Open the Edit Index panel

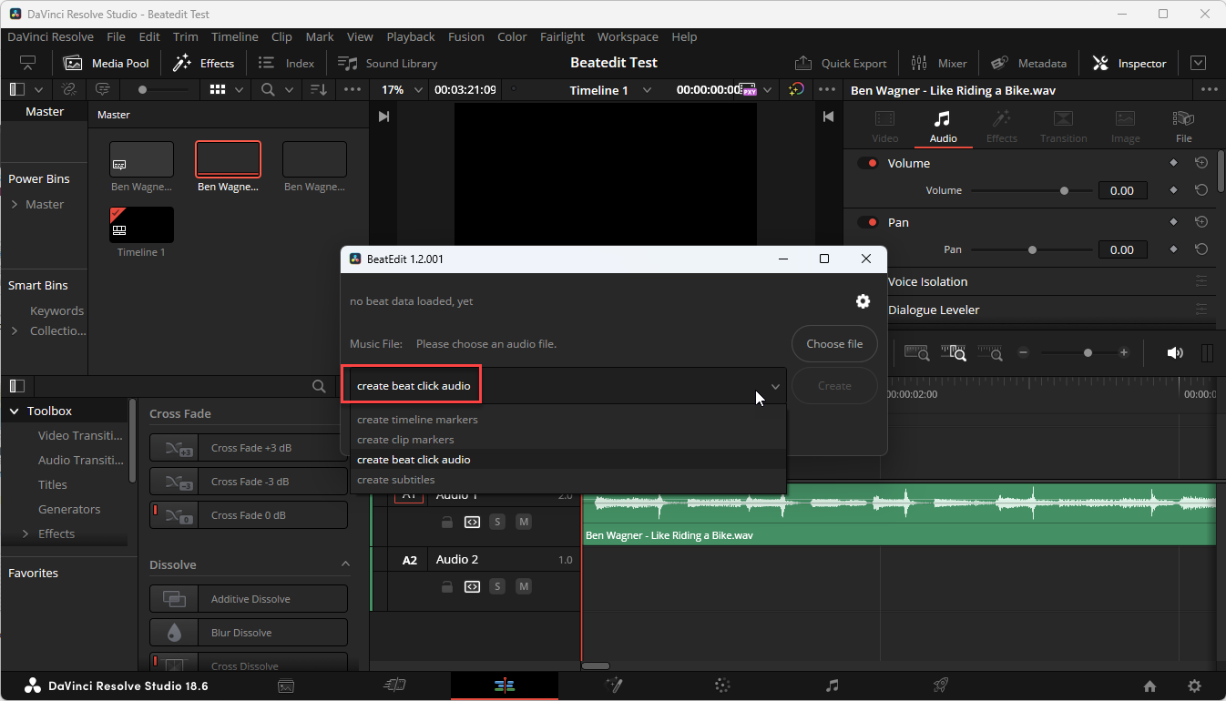point(286,63)
